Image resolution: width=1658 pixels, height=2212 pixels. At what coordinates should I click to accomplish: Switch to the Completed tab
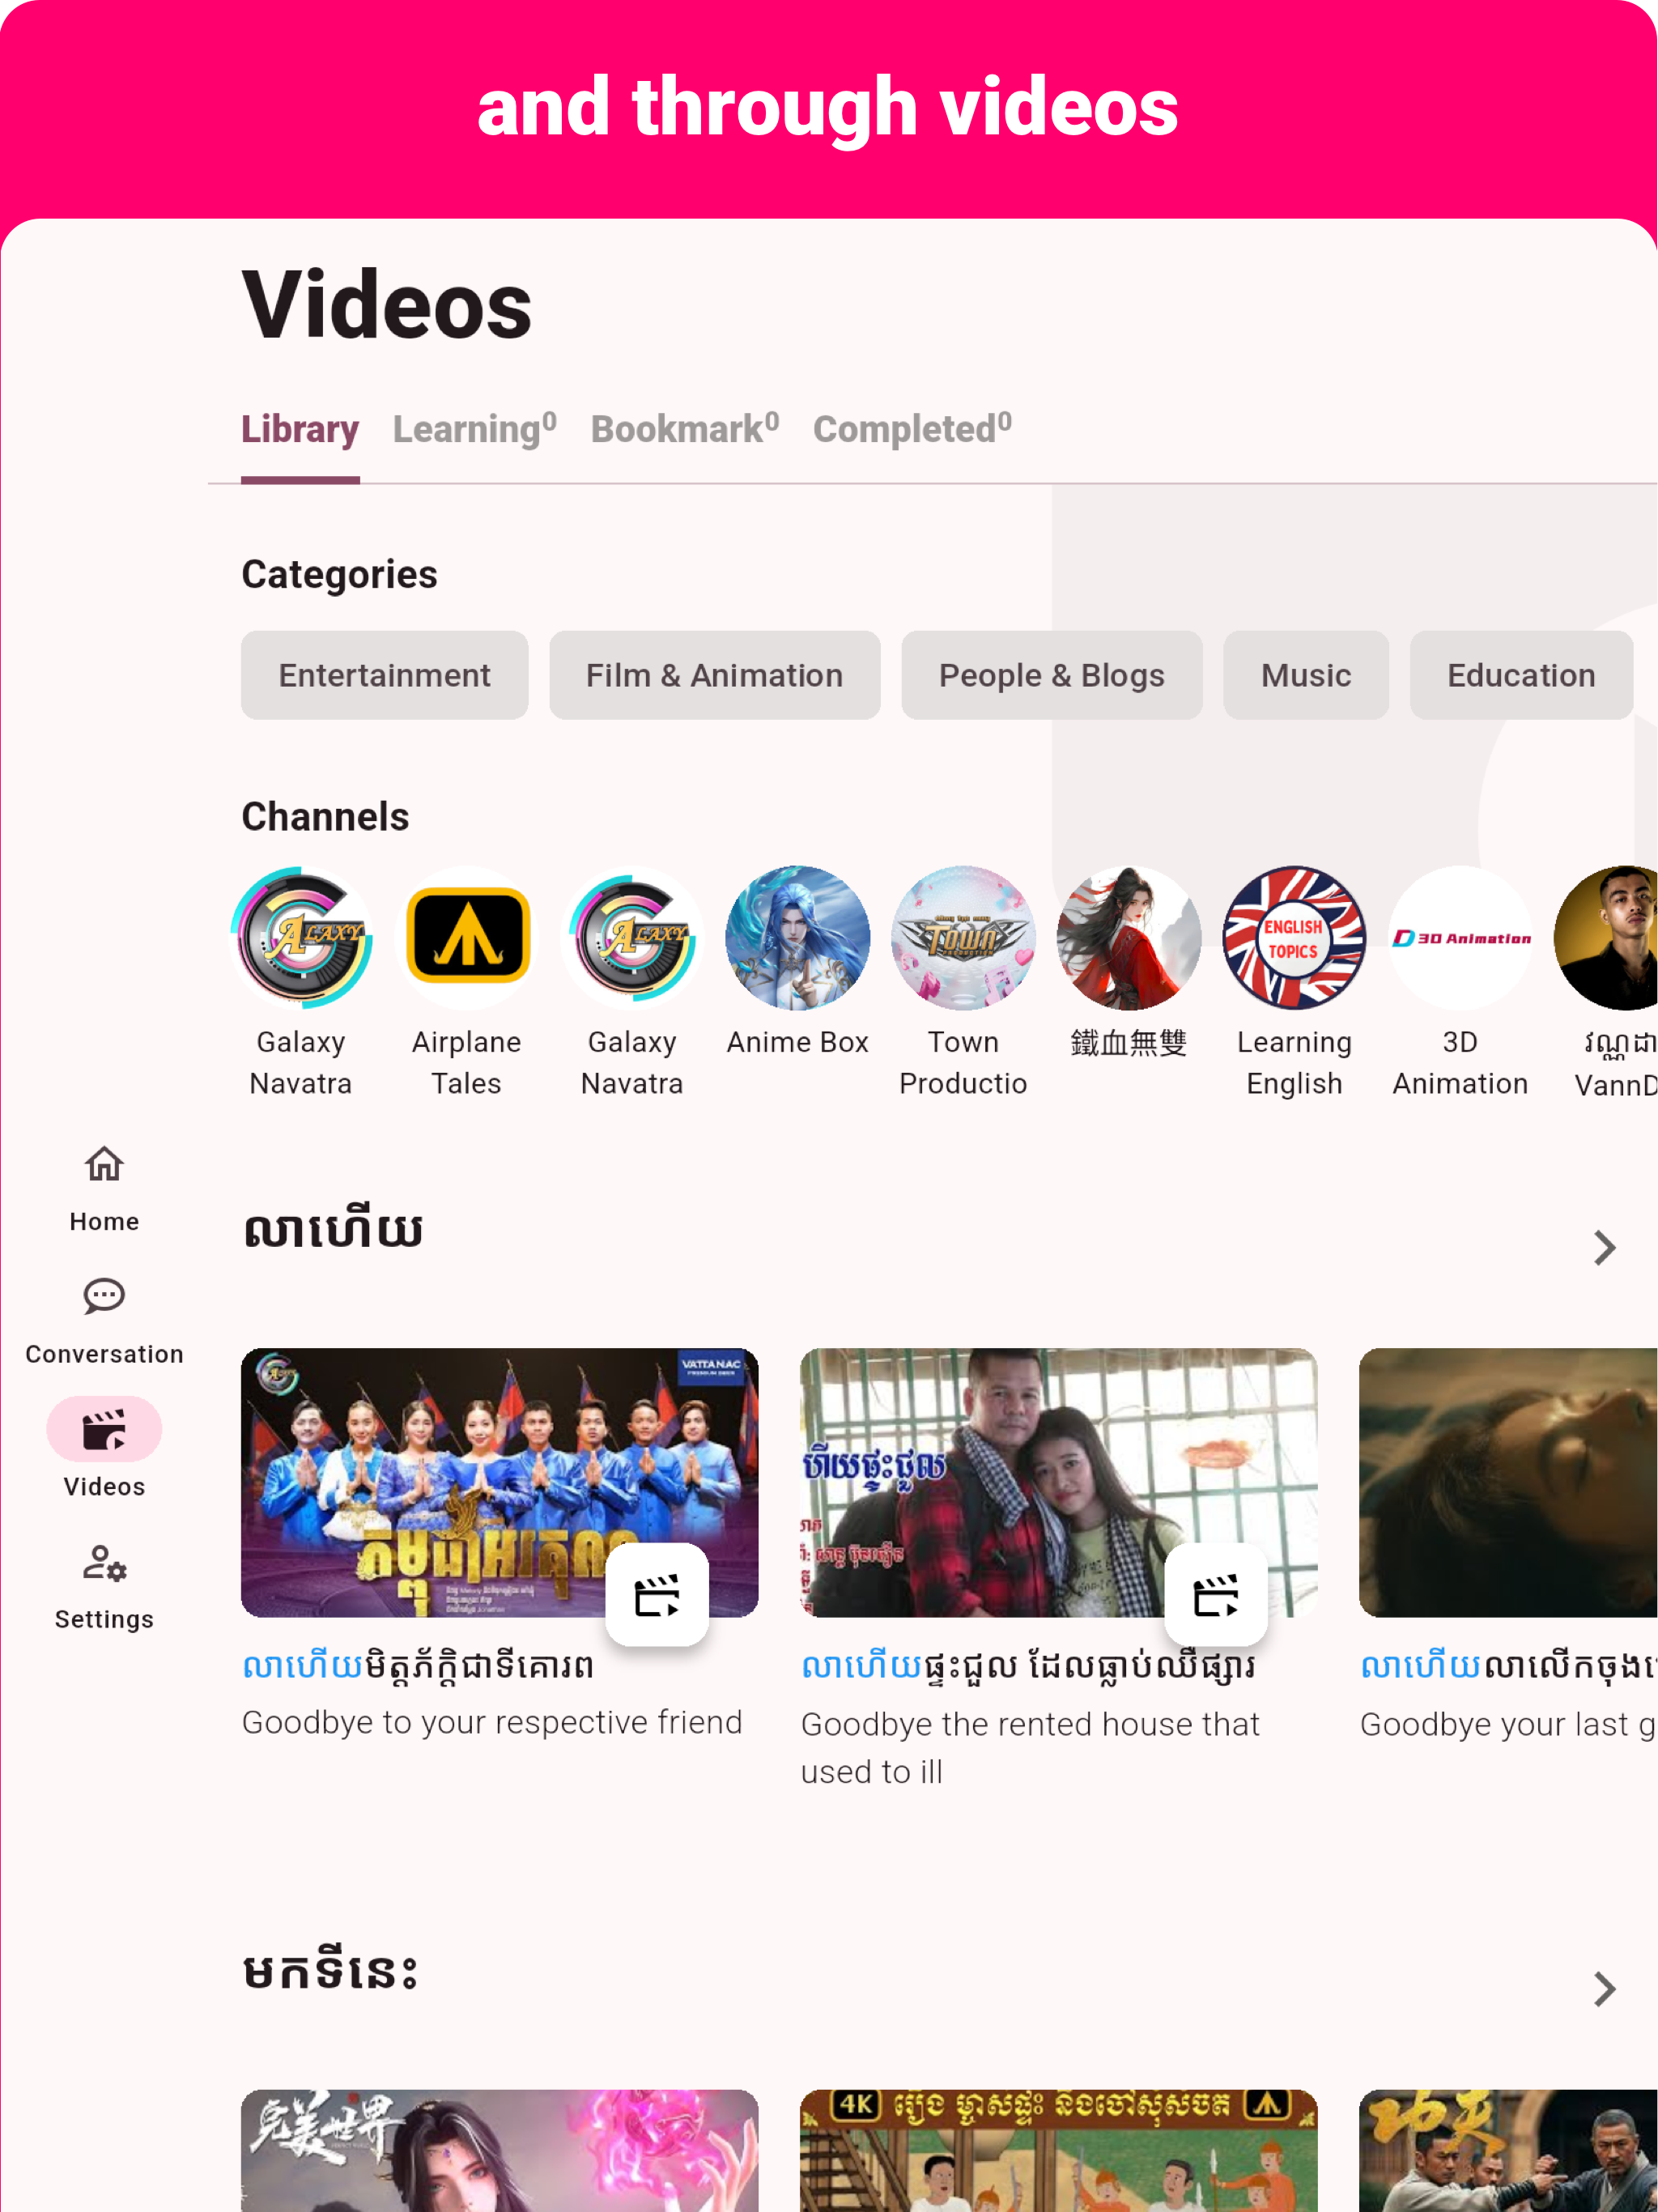(913, 429)
